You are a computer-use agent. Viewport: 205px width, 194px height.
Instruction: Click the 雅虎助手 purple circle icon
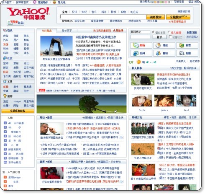[x=34, y=2]
